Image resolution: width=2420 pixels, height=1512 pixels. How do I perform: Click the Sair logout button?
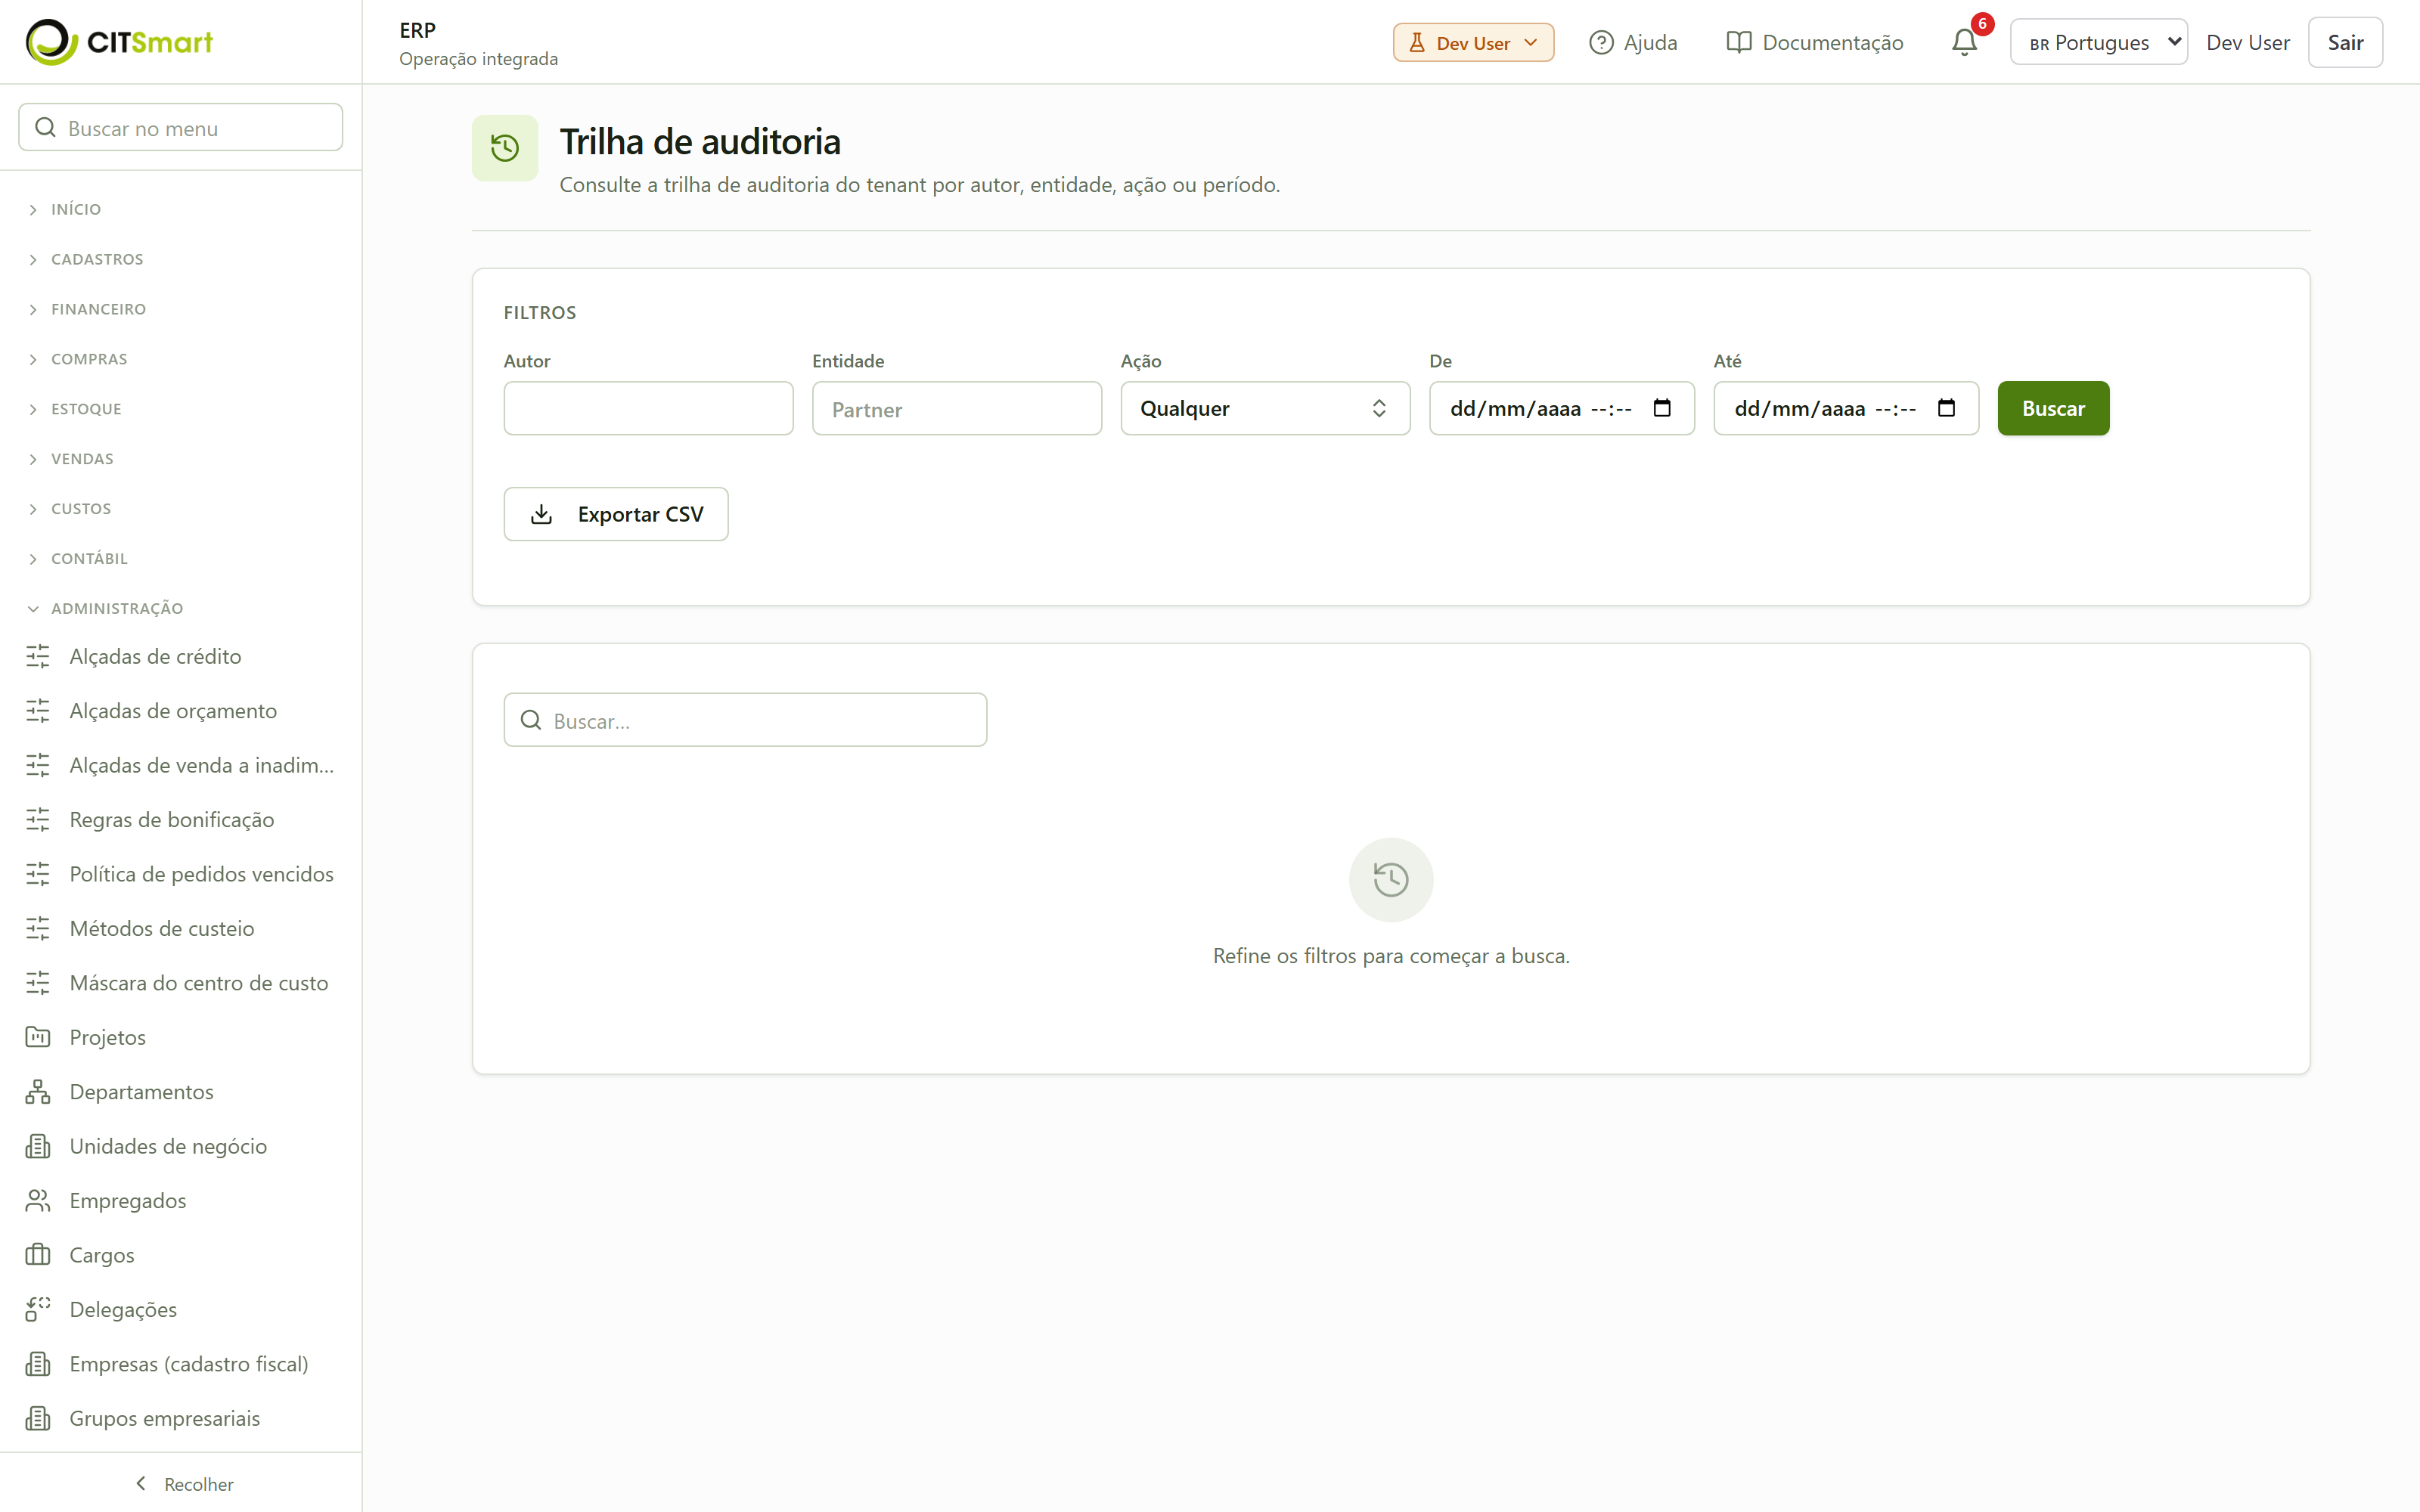(2345, 42)
